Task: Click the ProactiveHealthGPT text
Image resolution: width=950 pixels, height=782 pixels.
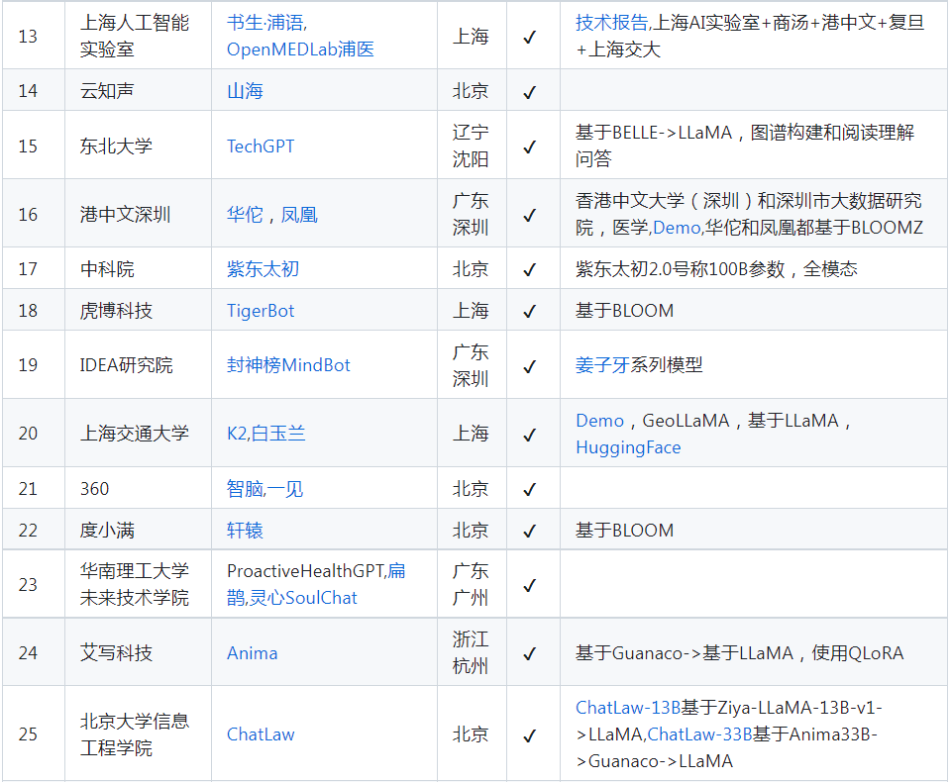Action: click(x=305, y=571)
